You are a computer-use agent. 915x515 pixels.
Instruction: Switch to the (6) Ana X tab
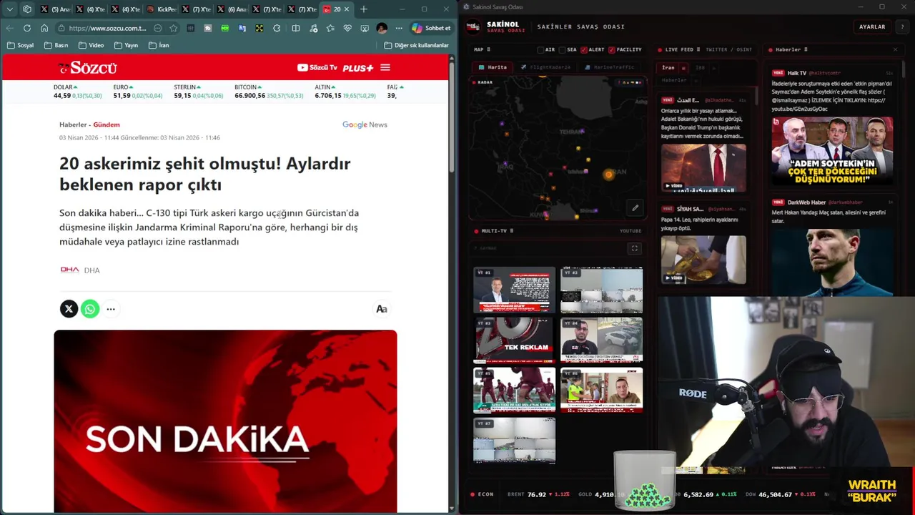pos(232,9)
